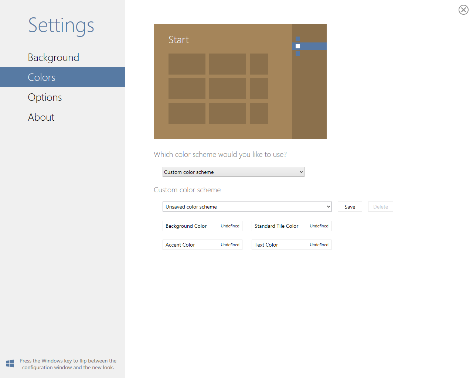
Task: Click the Save button
Action: tap(350, 206)
